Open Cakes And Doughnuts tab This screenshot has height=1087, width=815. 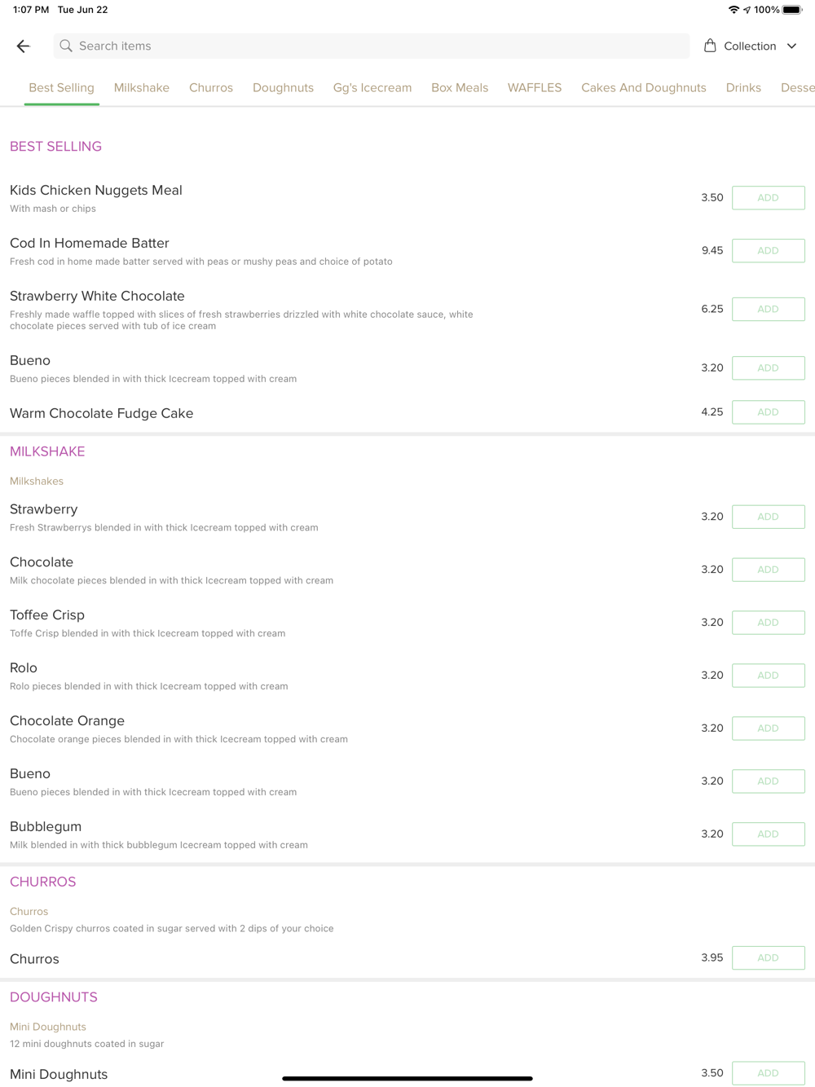click(x=644, y=88)
